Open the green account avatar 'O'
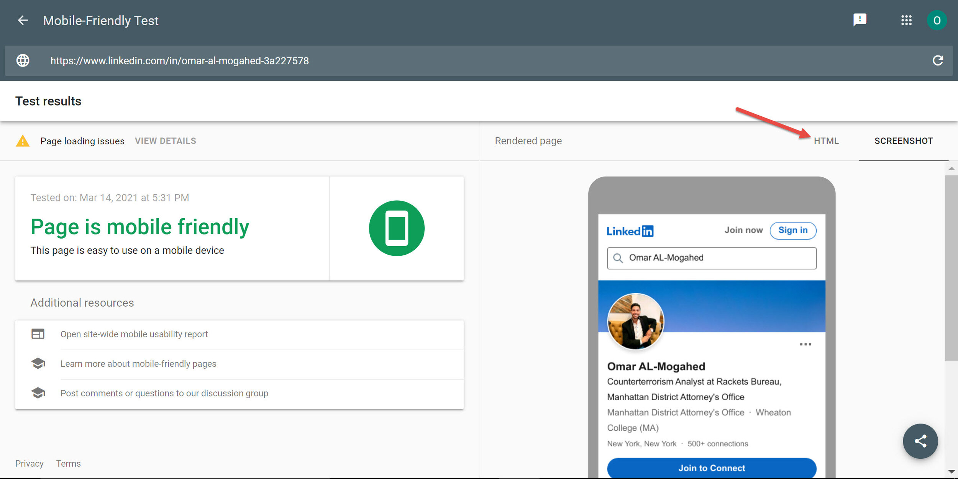Screen dimensions: 958x479 (x=937, y=20)
